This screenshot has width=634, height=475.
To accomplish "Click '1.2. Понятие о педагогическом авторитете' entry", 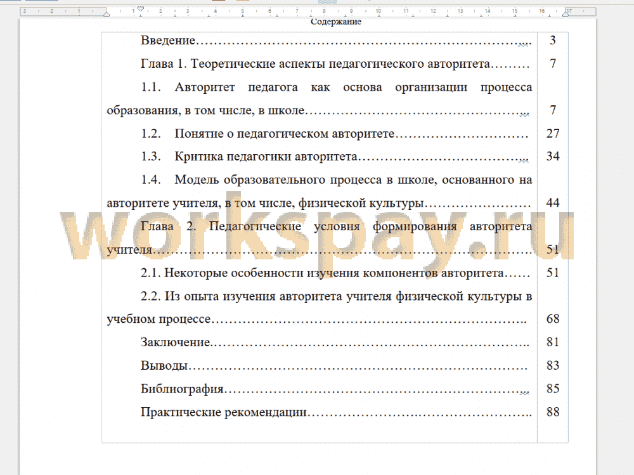I will [x=334, y=134].
